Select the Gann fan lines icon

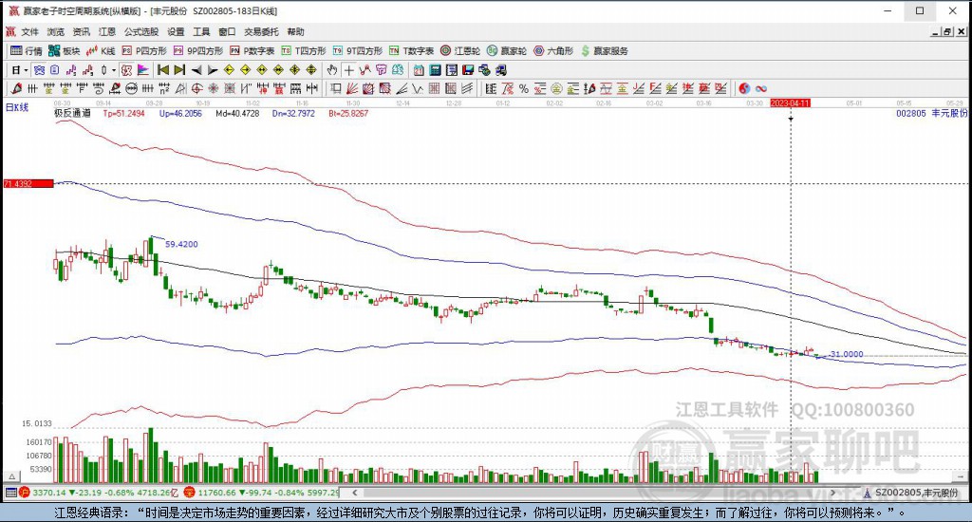(x=351, y=88)
